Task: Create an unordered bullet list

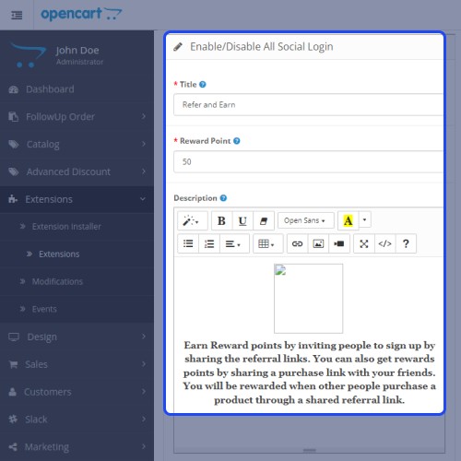Action: click(x=188, y=243)
